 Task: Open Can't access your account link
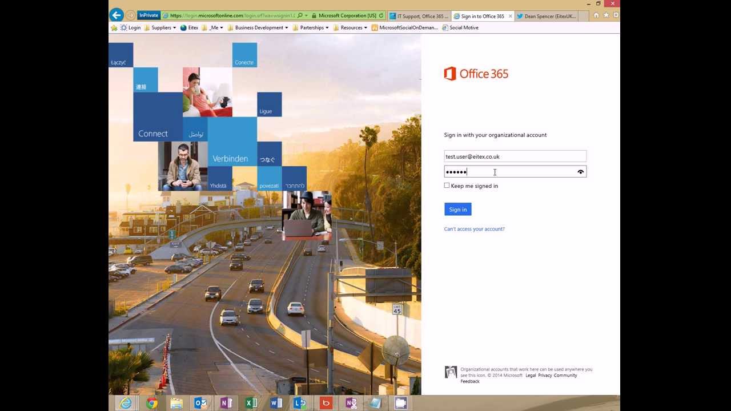[x=475, y=229]
